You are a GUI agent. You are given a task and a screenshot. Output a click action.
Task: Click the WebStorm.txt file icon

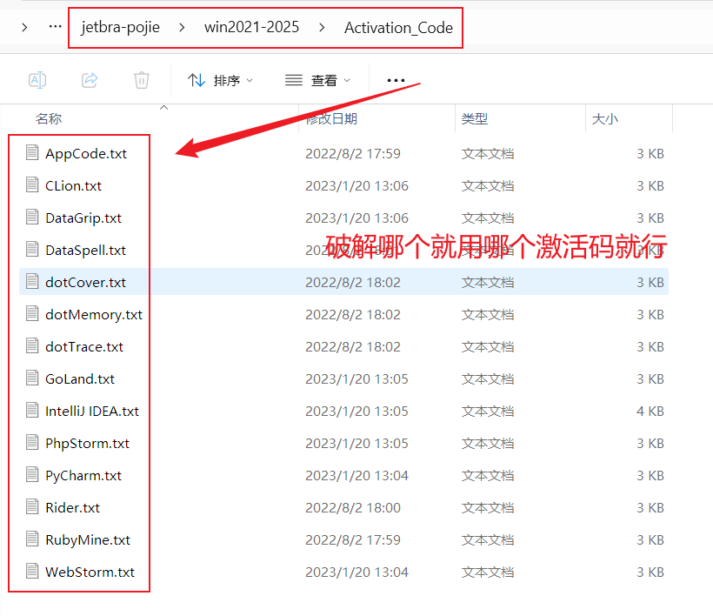tap(32, 572)
